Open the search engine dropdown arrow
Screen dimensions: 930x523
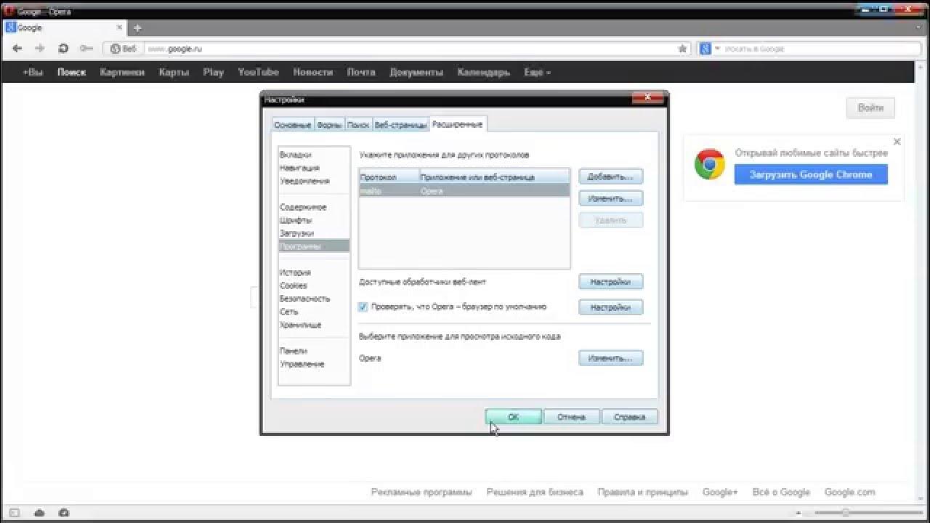[717, 49]
